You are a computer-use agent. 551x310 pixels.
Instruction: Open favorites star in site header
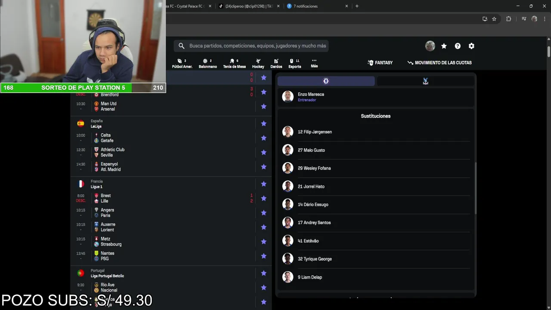(x=444, y=46)
